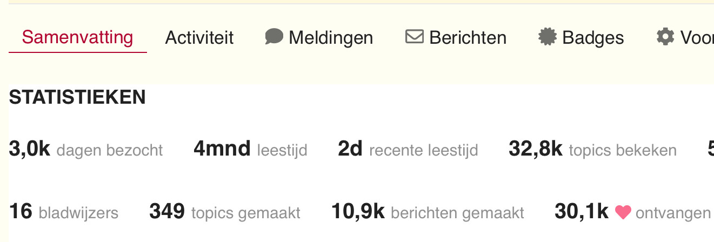The image size is (714, 242).
Task: Click the speech bubble icon beside Meldingen
Action: coord(274,37)
